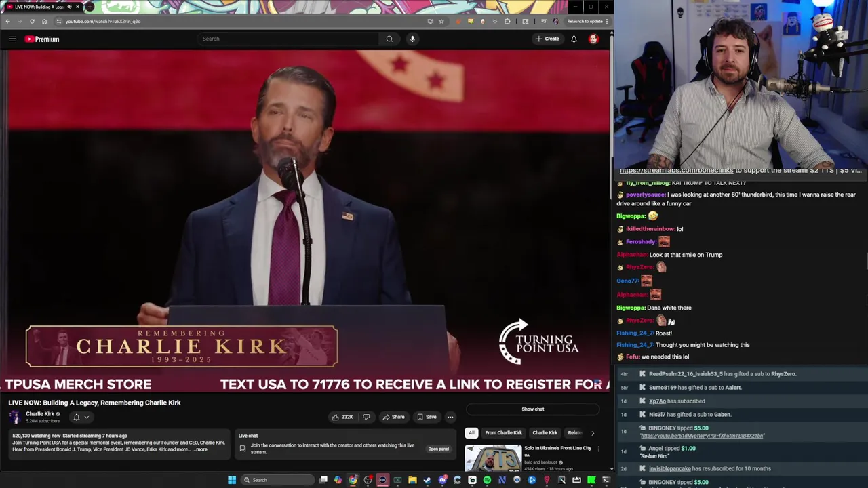The image size is (868, 488).
Task: Open Spotify from the taskbar
Action: pos(487,480)
